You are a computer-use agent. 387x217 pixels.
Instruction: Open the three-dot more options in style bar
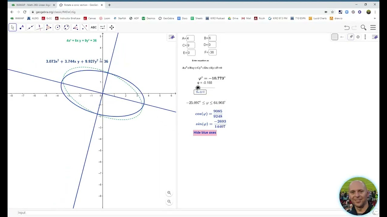pyautogui.click(x=365, y=37)
